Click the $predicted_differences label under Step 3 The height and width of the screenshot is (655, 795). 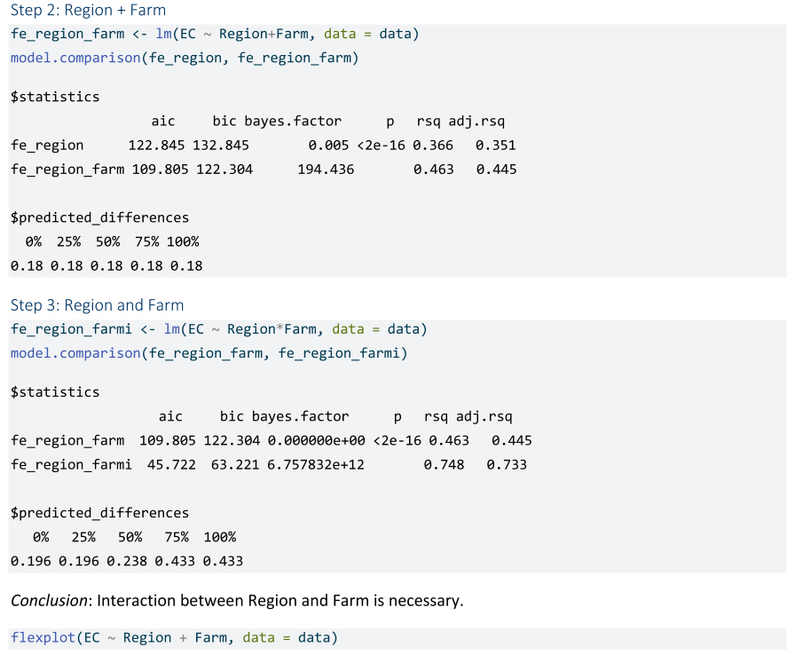point(99,513)
